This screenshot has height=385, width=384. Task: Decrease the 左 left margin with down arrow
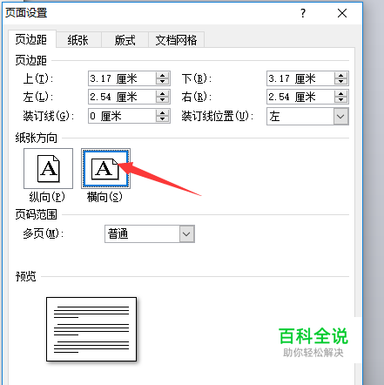coord(162,100)
